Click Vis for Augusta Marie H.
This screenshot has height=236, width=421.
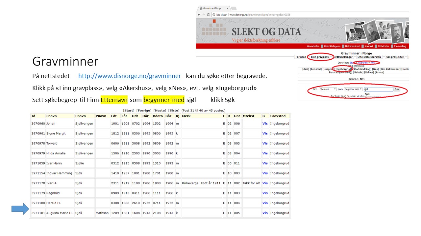pyautogui.click(x=265, y=213)
